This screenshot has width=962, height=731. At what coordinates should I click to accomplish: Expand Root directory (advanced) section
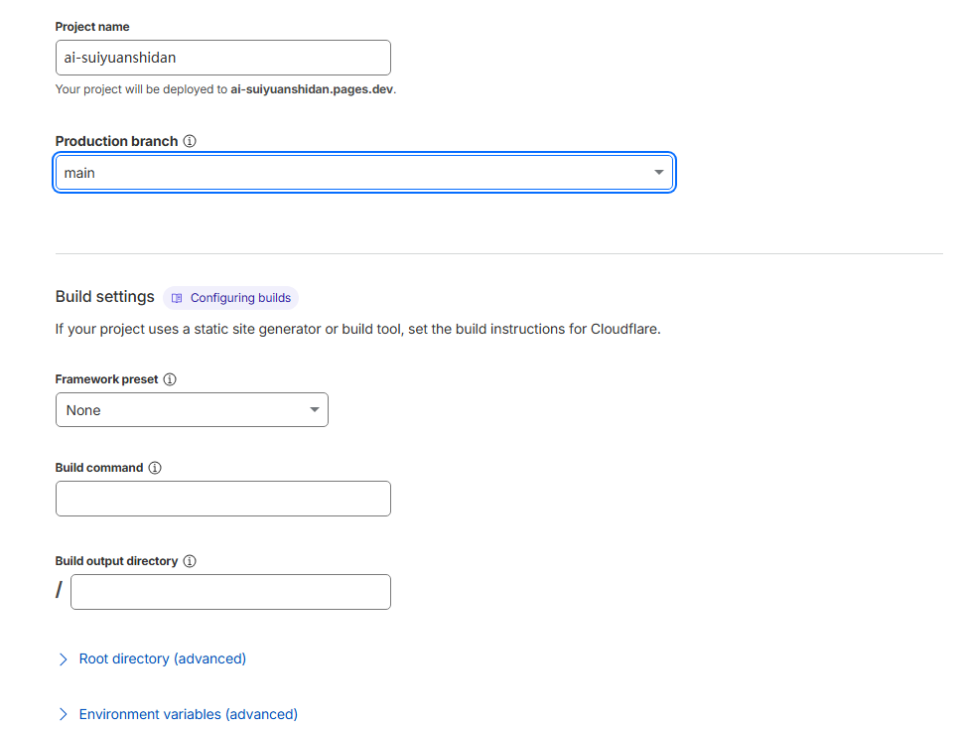point(162,658)
